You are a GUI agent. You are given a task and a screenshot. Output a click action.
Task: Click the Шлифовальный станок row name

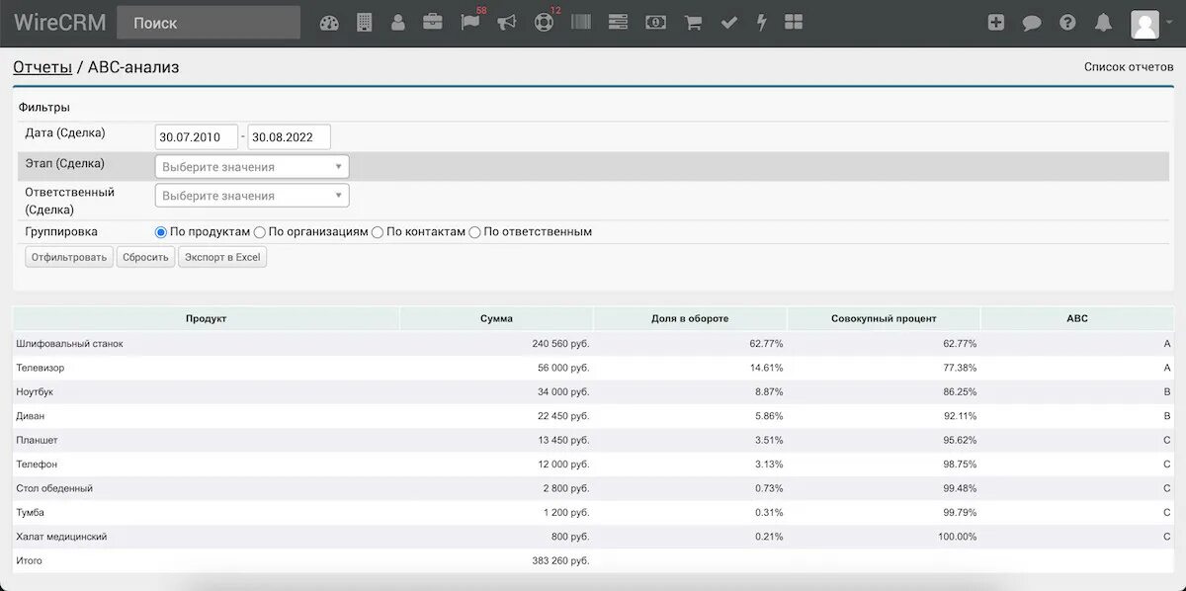[x=70, y=344]
